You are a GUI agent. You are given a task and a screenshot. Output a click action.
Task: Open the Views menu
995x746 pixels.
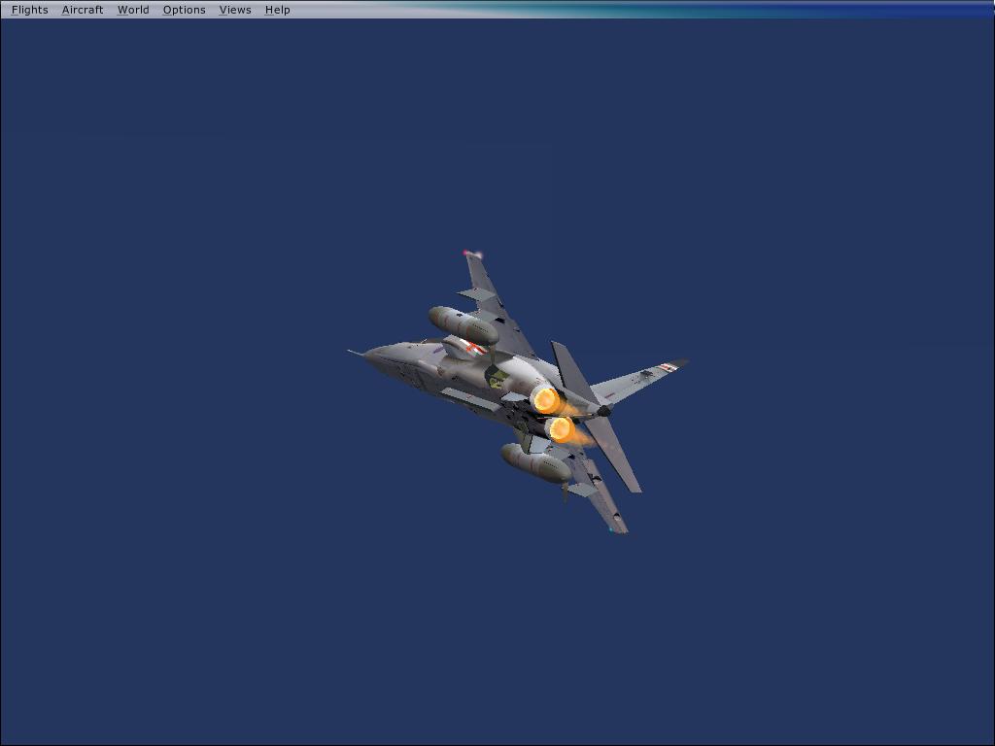click(x=235, y=10)
